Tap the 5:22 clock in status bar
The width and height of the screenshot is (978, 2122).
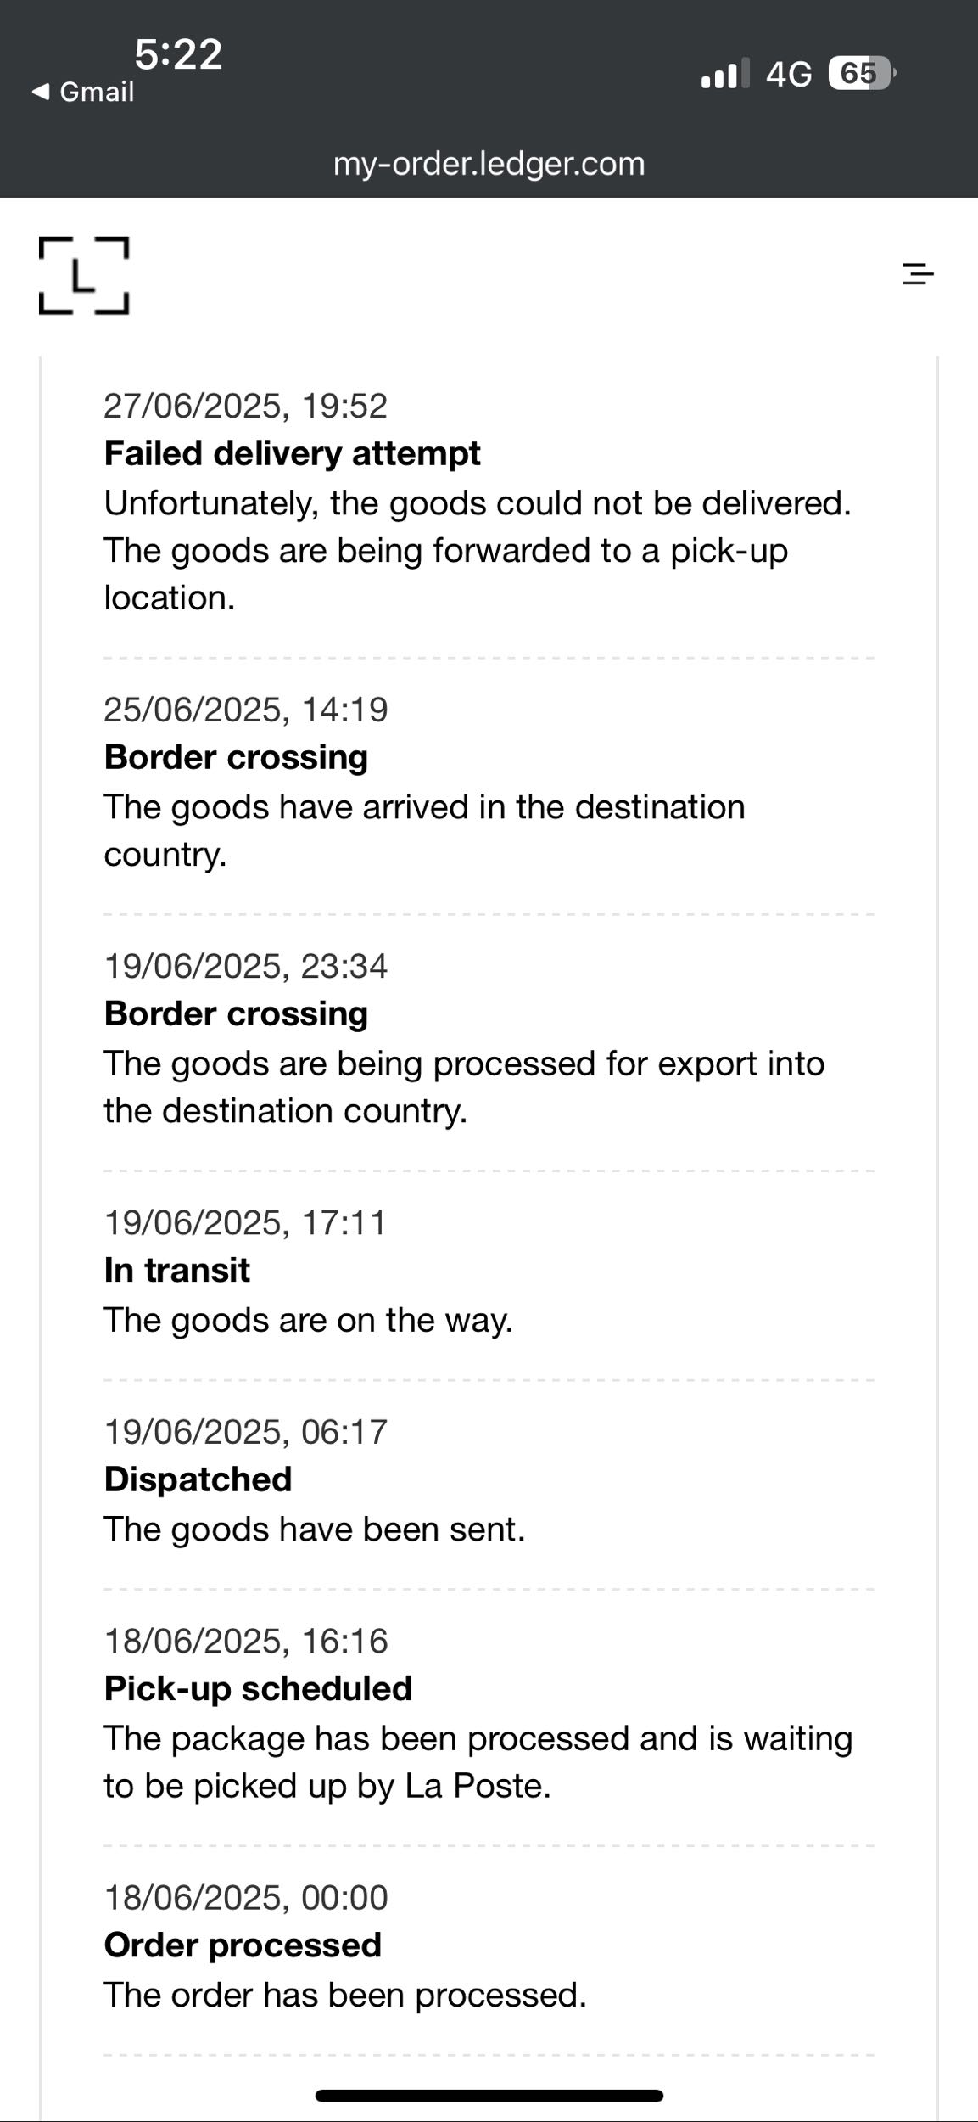pos(178,54)
